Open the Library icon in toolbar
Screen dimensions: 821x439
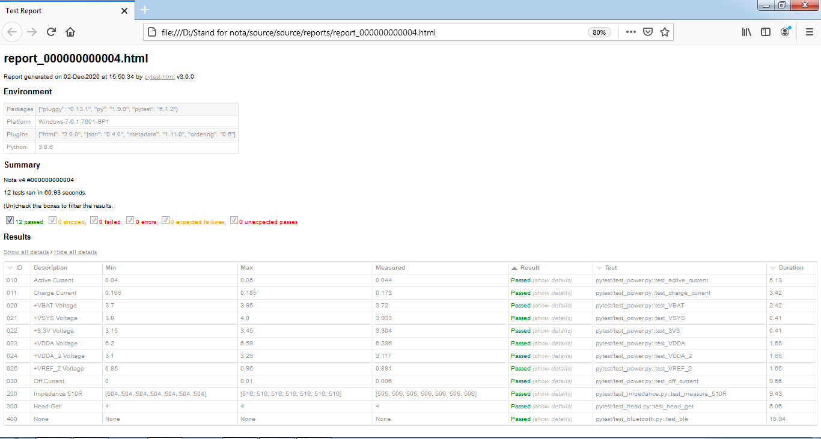tap(746, 32)
